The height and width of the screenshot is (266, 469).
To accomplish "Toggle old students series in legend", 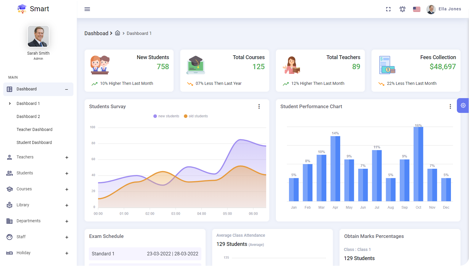I will (196, 116).
